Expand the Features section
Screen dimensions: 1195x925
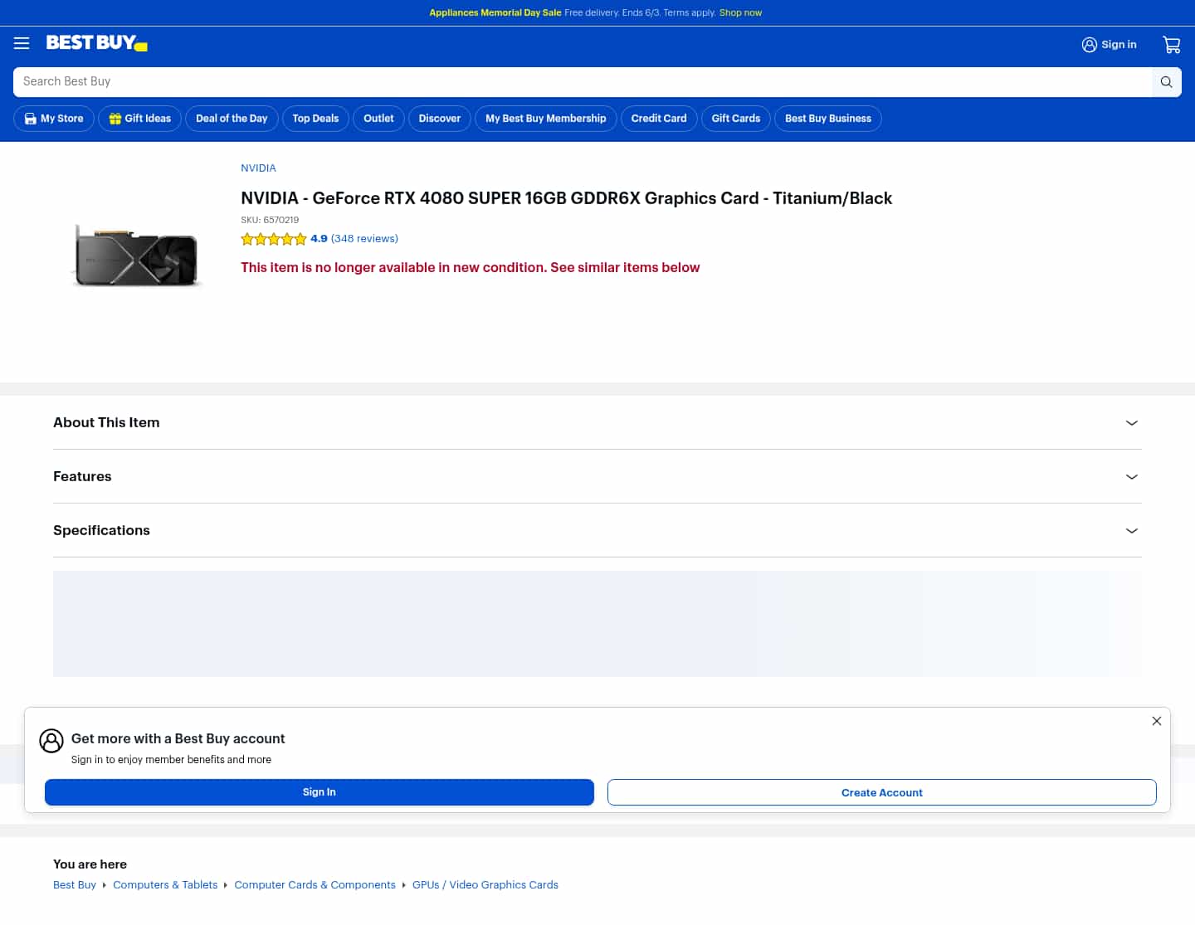[x=597, y=476]
